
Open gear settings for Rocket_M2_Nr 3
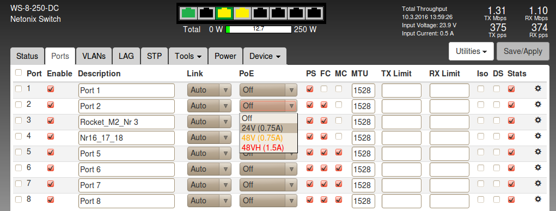(538, 120)
